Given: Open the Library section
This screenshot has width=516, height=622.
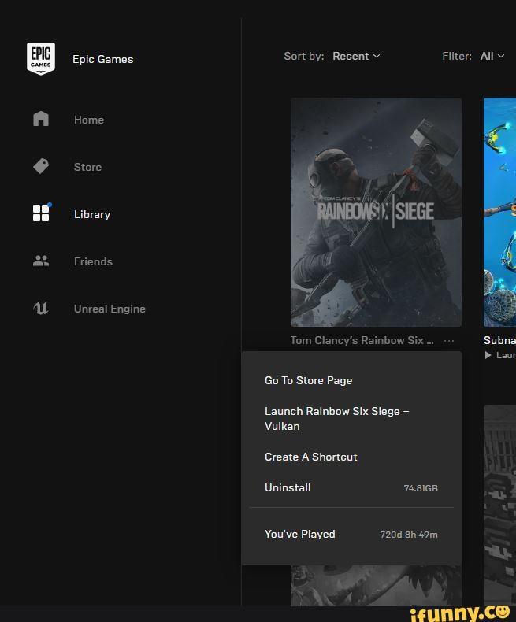Looking at the screenshot, I should tap(92, 214).
